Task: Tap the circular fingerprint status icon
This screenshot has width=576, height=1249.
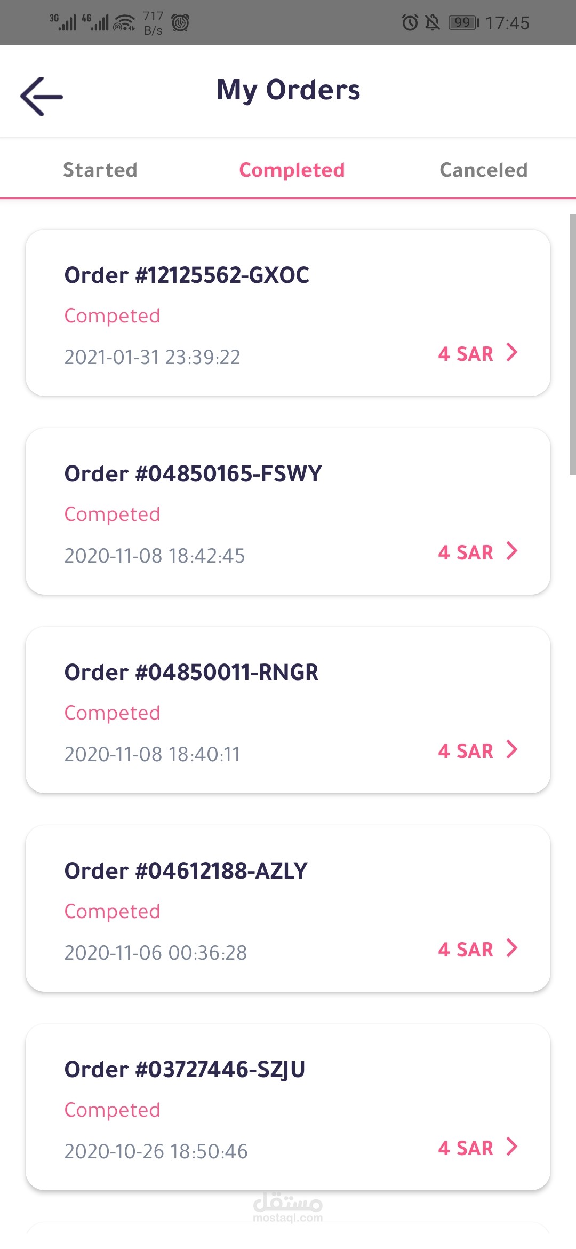Action: (x=180, y=23)
